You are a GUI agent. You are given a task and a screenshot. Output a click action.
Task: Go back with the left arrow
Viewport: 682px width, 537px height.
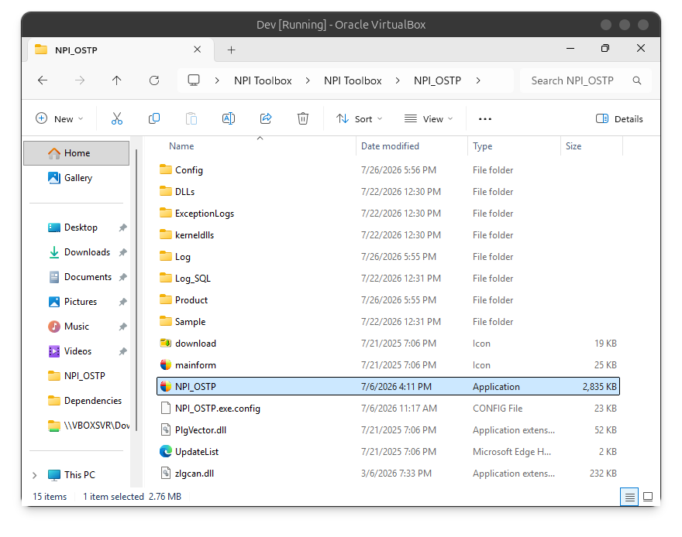point(43,80)
